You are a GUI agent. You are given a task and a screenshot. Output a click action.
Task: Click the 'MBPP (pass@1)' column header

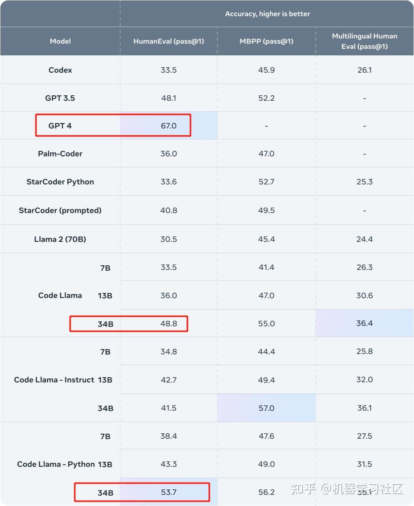point(266,41)
